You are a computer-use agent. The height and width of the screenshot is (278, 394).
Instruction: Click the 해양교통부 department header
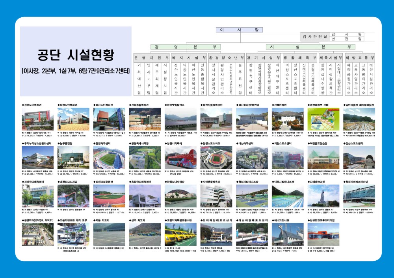pyautogui.click(x=360, y=58)
